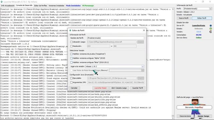Enable snapshots test versions checkbox
The height and width of the screenshot is (120, 214).
(x=71, y=54)
